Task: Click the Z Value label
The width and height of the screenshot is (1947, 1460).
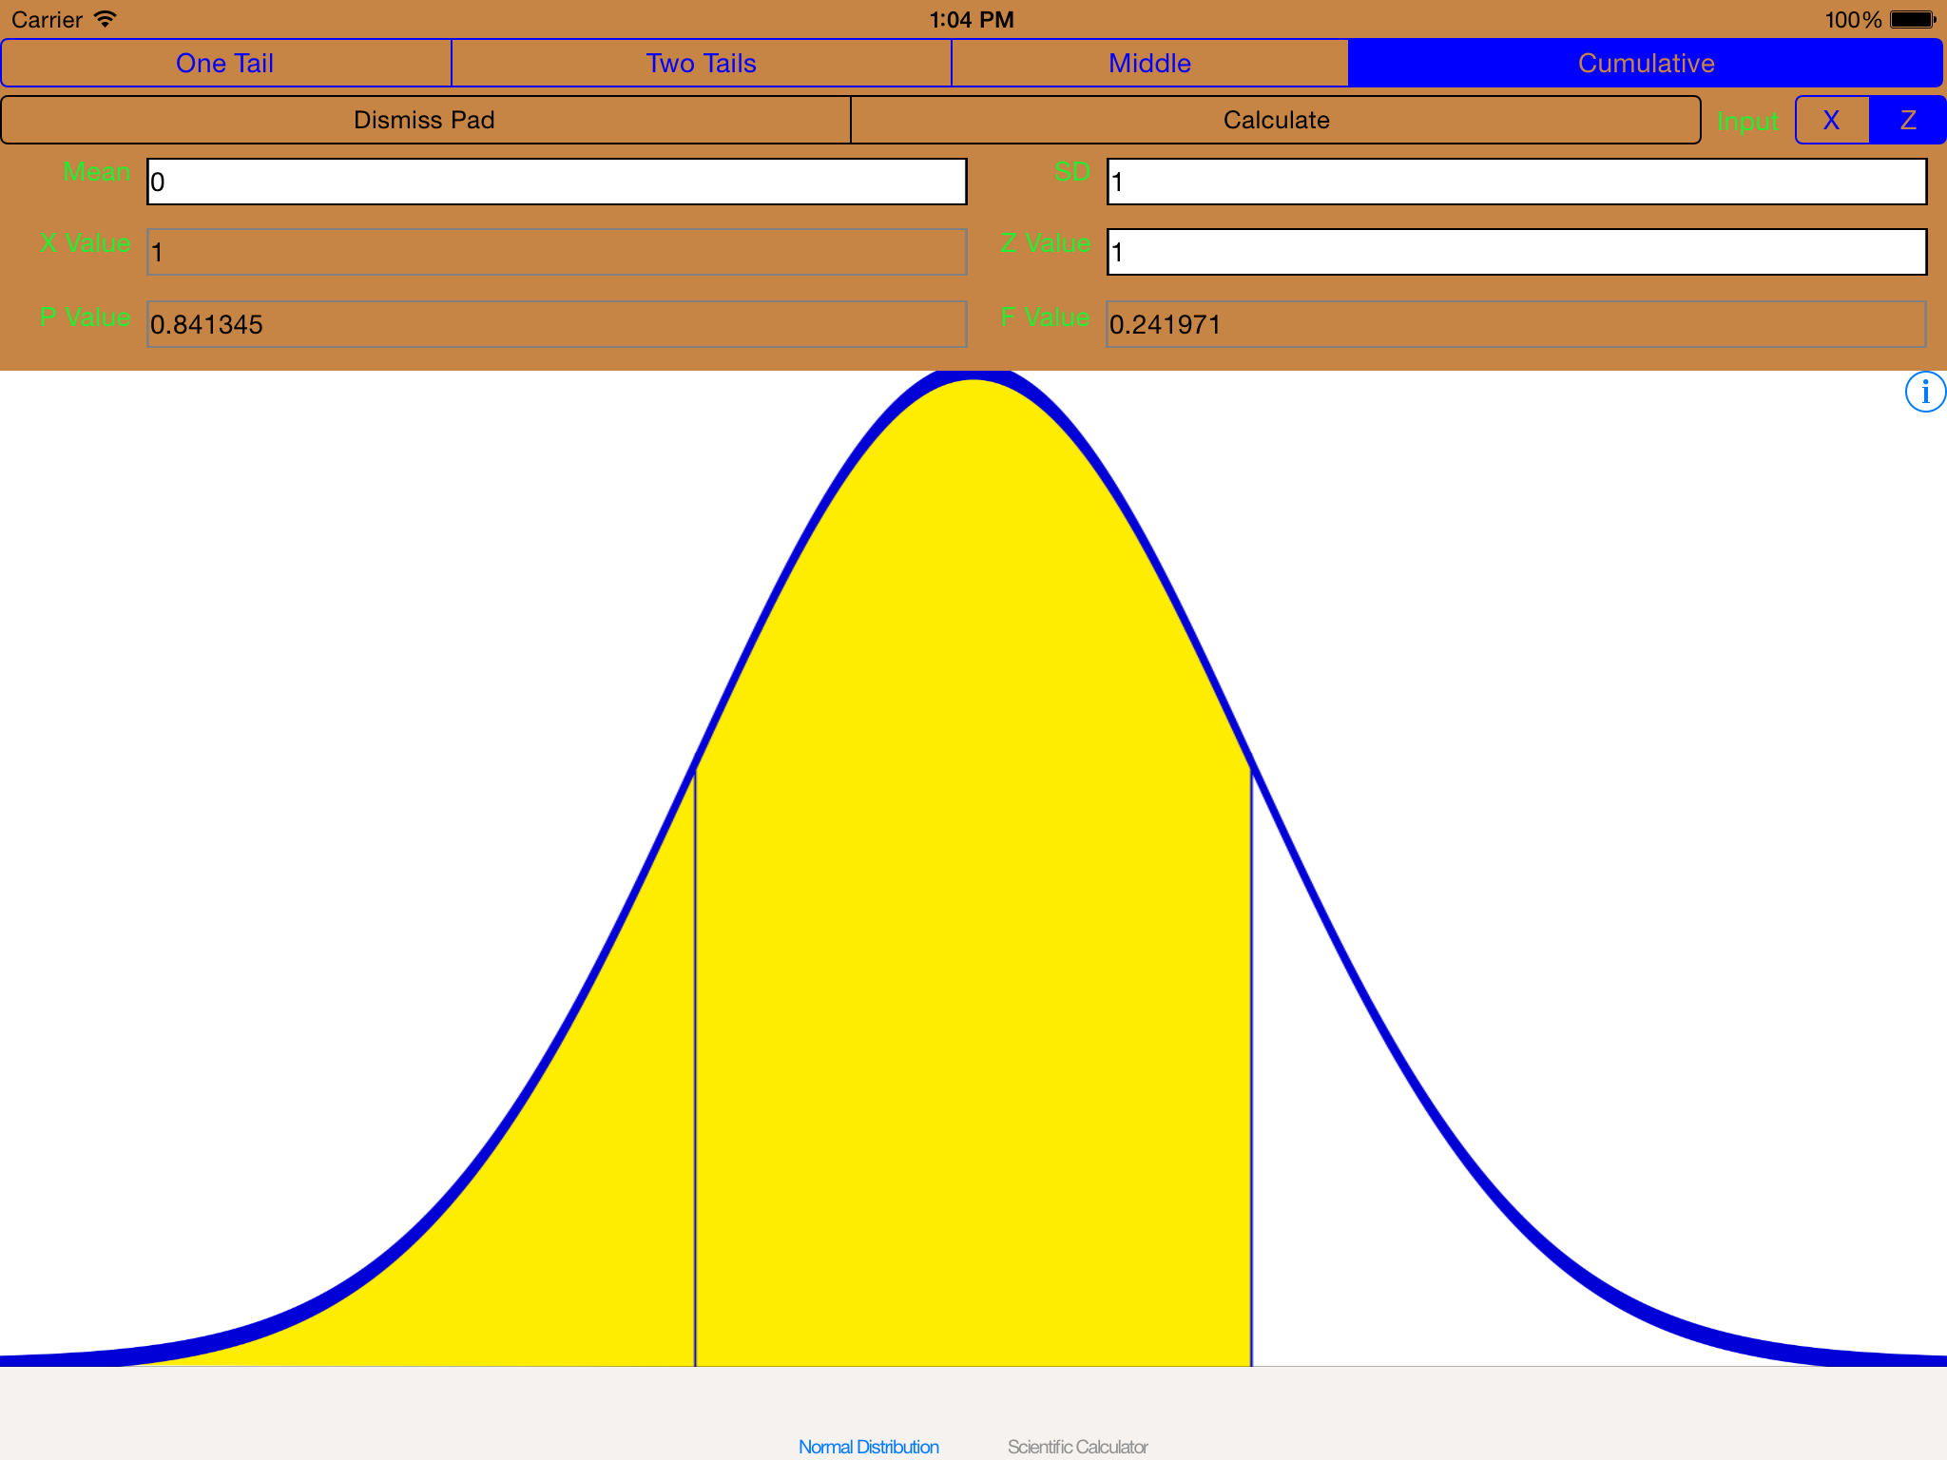Action: pyautogui.click(x=1045, y=243)
